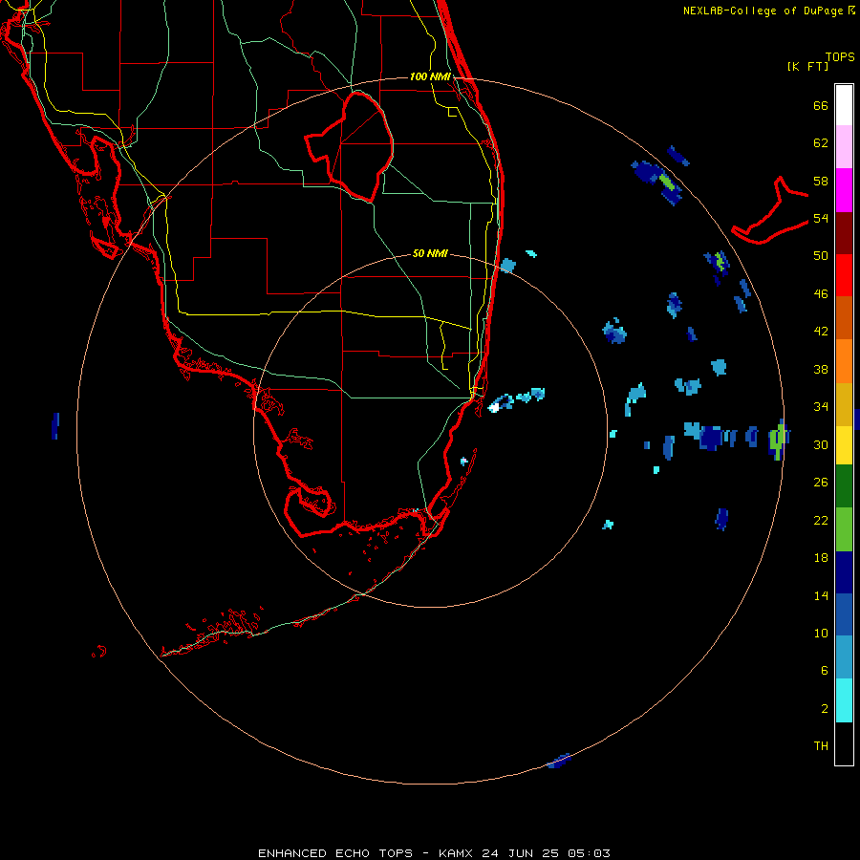The height and width of the screenshot is (860, 860).
Task: Click the white-topped echo just offshore of Miami
Action: click(x=494, y=407)
